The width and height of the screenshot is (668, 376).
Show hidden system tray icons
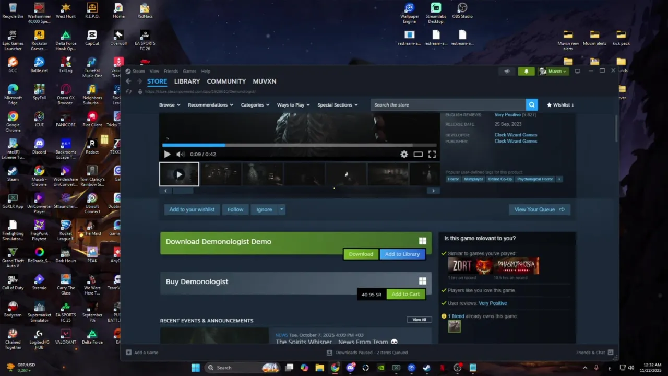pyautogui.click(x=584, y=368)
